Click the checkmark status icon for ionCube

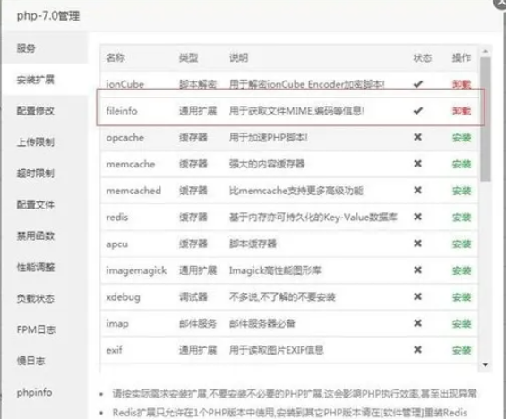(418, 84)
